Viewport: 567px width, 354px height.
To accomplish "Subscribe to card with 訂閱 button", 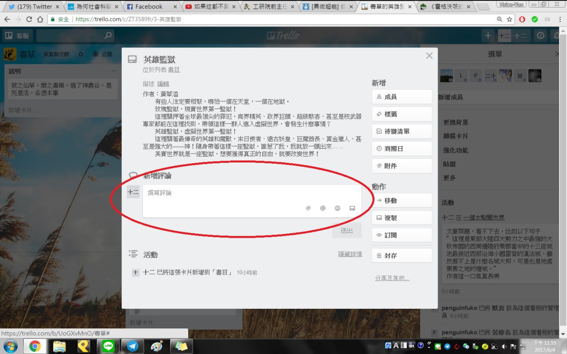I will 402,235.
